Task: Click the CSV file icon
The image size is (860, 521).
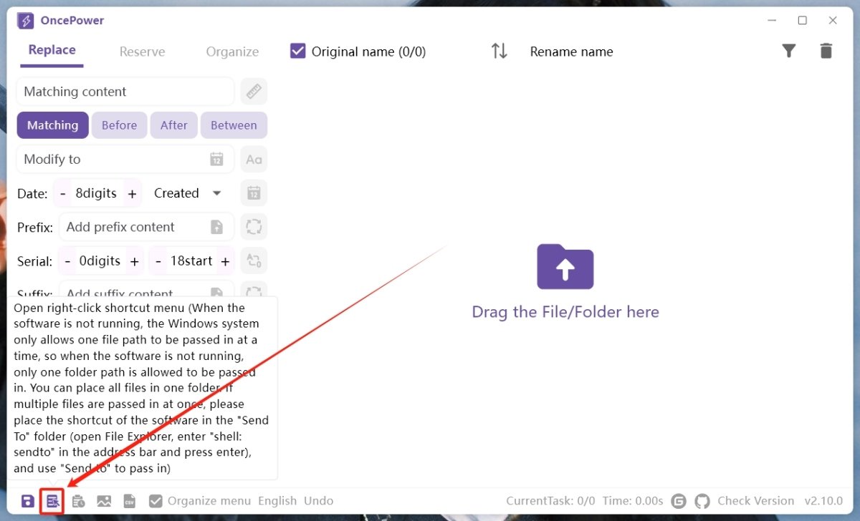Action: 130,501
